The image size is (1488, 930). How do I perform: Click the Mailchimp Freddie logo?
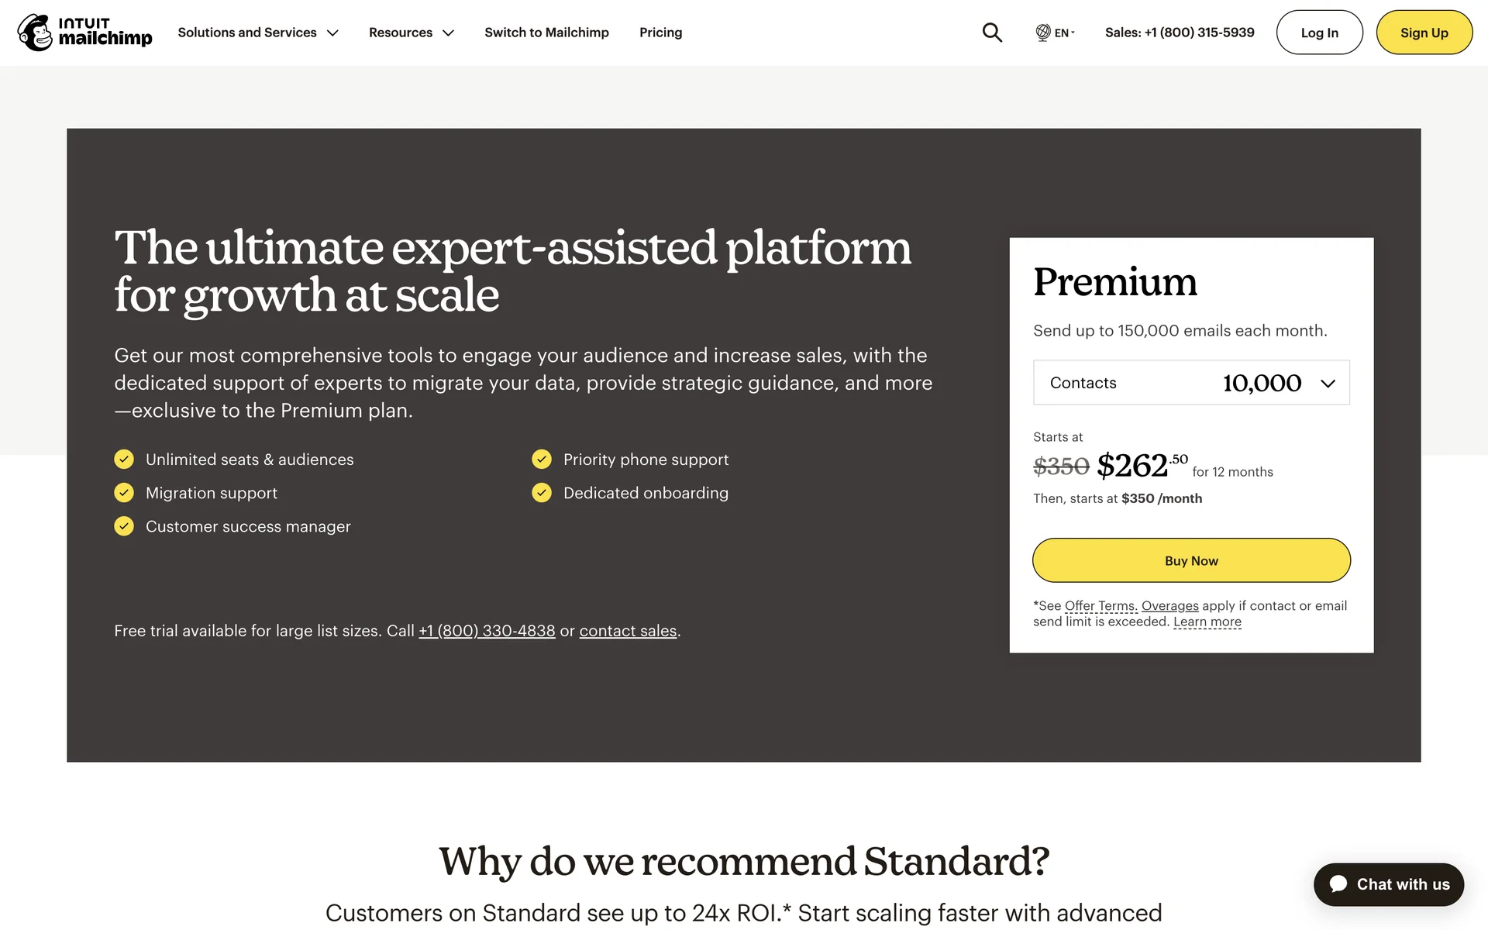pyautogui.click(x=36, y=33)
